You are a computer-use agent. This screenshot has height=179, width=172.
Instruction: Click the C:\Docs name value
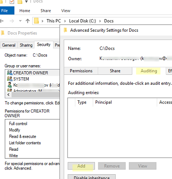pos(107,48)
